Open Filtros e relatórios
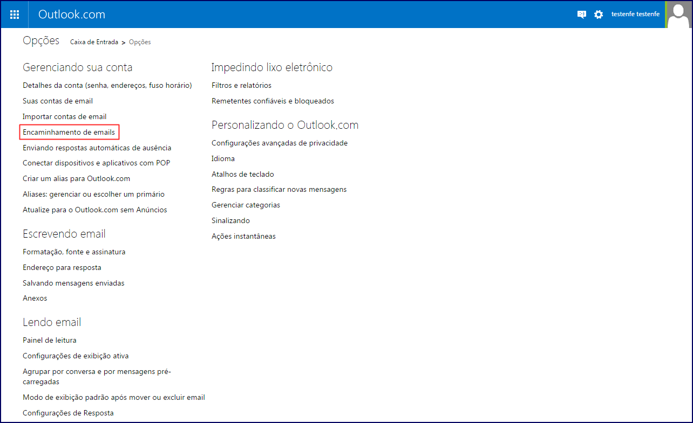Screen dimensions: 693x423 242,85
